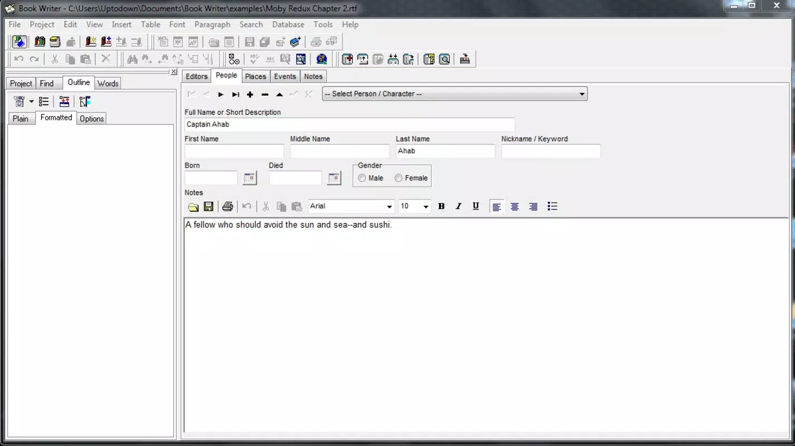Switch to the Events tab
This screenshot has height=446, width=795.
pos(285,76)
